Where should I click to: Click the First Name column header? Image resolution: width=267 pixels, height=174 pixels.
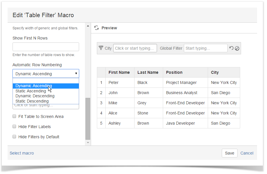(x=119, y=72)
